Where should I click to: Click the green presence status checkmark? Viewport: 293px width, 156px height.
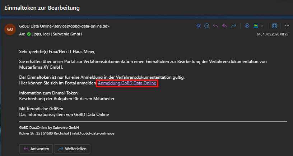29,34
